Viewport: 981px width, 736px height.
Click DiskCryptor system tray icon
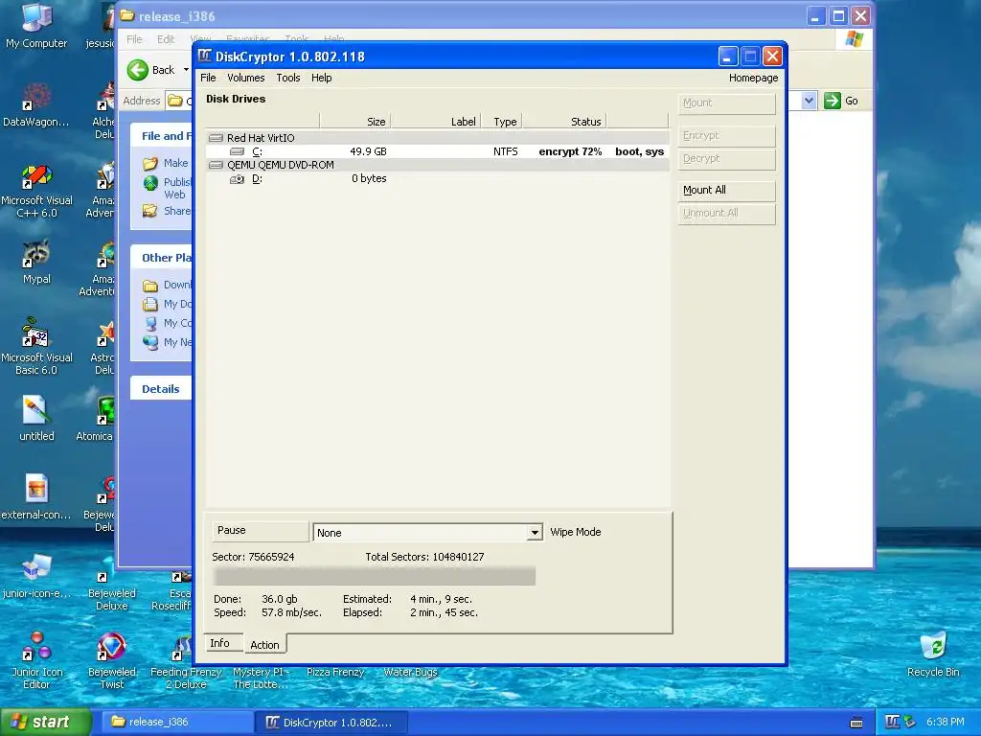(x=892, y=723)
